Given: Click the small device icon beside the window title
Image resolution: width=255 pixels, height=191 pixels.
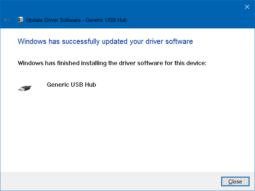Looking at the screenshot, I should (20, 20).
